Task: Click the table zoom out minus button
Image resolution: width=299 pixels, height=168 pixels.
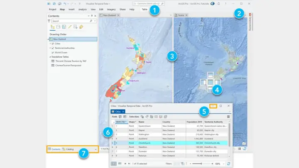Action: coord(190,163)
